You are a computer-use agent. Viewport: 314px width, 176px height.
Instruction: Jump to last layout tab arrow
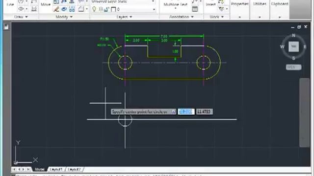coord(28,170)
